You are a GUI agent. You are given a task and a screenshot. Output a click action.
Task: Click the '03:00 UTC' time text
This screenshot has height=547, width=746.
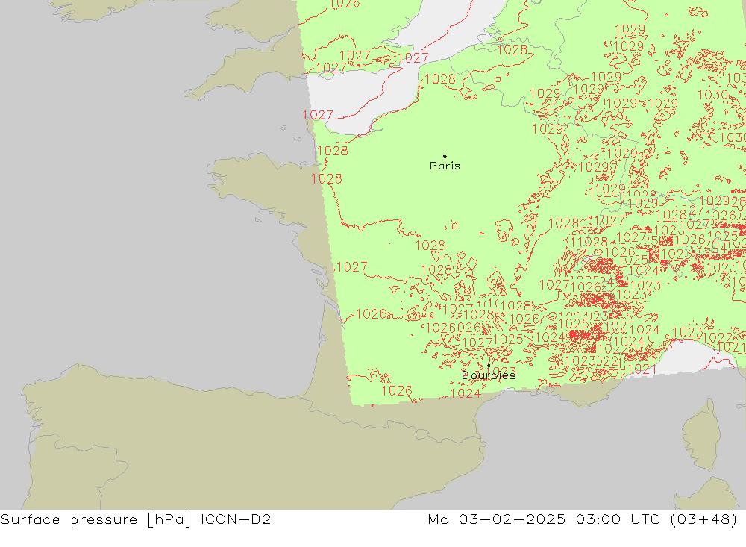coord(618,519)
